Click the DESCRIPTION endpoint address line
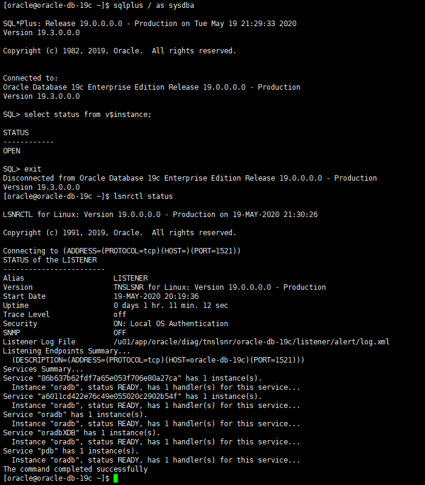 tap(158, 360)
